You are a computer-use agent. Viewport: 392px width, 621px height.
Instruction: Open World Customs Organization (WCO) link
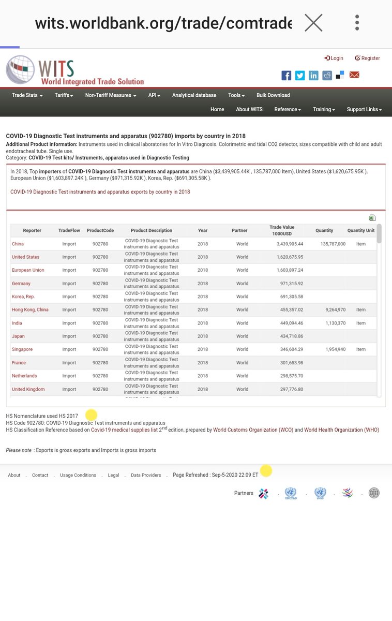point(253,430)
